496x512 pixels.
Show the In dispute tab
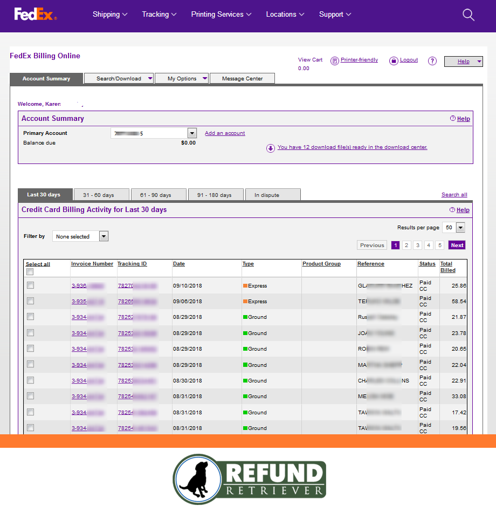coord(273,195)
